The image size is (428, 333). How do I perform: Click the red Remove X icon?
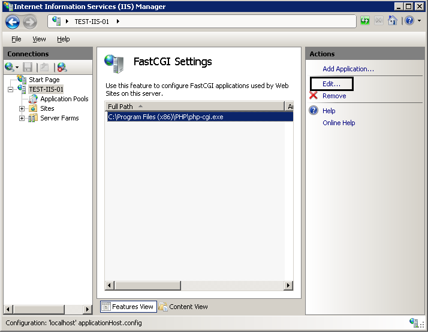314,96
